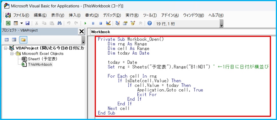
Task: Open Project Explorer toolbar icon
Action: (x=118, y=23)
